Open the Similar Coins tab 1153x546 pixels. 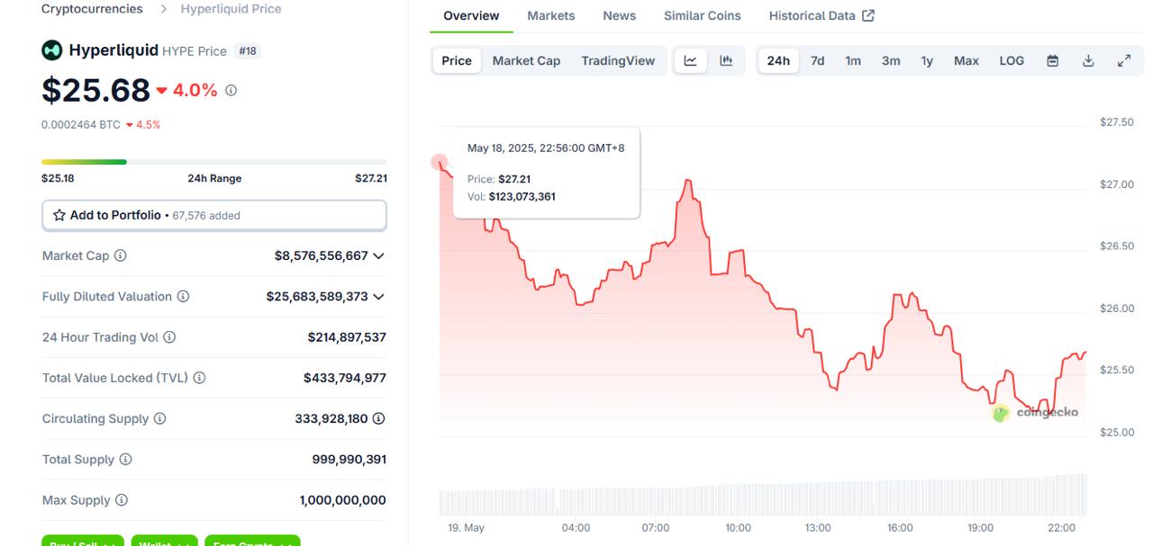coord(703,15)
